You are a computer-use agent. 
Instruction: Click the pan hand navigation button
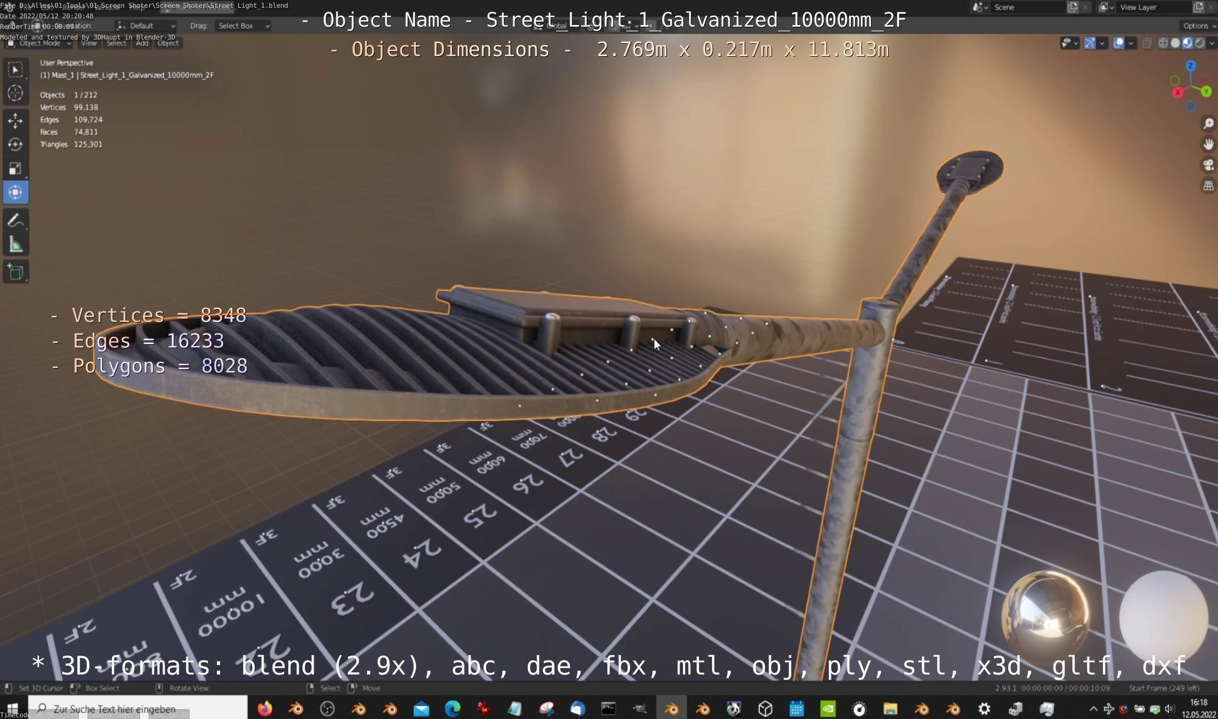coord(1208,145)
